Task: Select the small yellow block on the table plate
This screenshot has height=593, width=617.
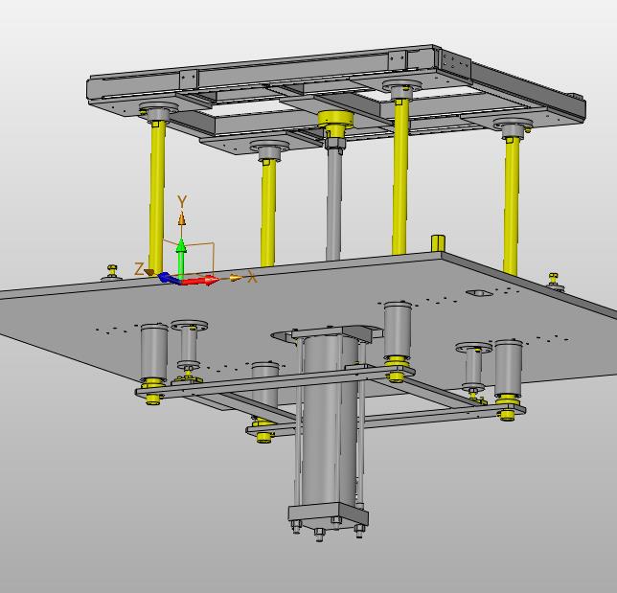Action: click(438, 242)
